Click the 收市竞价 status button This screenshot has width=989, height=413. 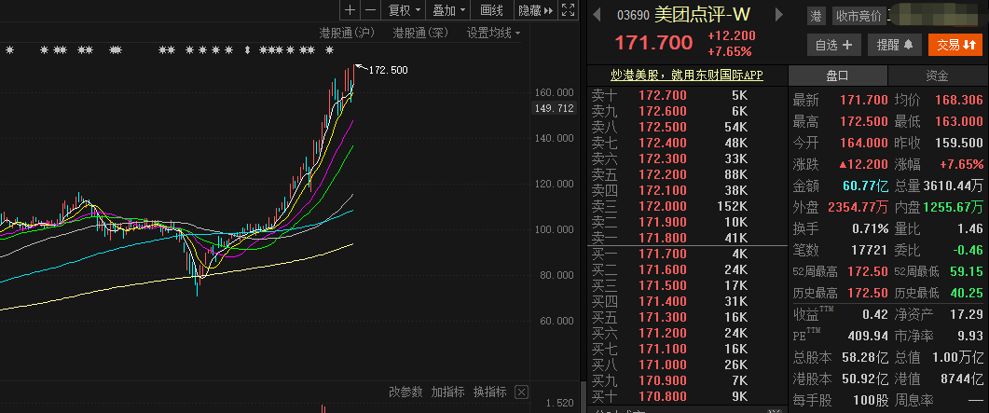[x=859, y=16]
